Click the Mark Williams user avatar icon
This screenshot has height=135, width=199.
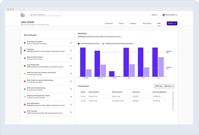pos(164,15)
